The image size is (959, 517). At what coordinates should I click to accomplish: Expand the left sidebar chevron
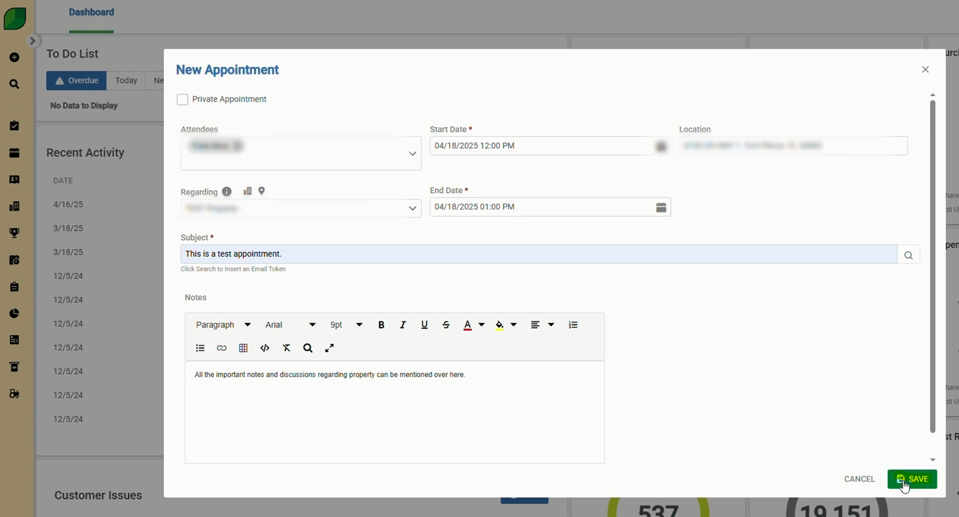pyautogui.click(x=33, y=41)
